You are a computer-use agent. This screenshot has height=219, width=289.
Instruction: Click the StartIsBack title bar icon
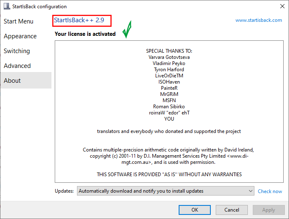(x=7, y=6)
